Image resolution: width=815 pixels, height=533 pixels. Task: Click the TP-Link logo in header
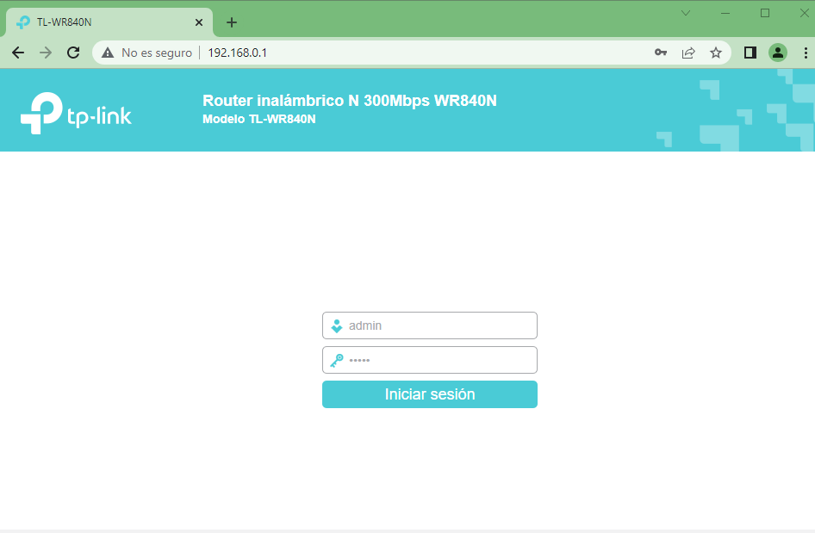76,114
